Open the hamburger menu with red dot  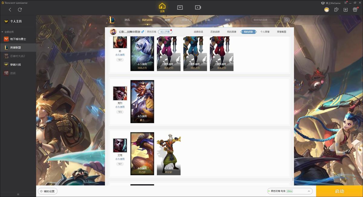coord(346,3)
